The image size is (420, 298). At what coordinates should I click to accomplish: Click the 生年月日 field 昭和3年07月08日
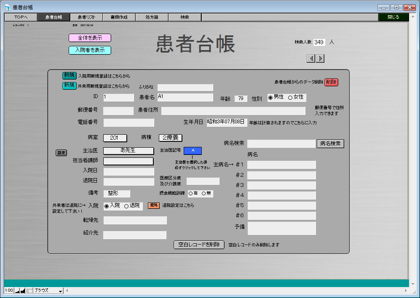pyautogui.click(x=227, y=122)
